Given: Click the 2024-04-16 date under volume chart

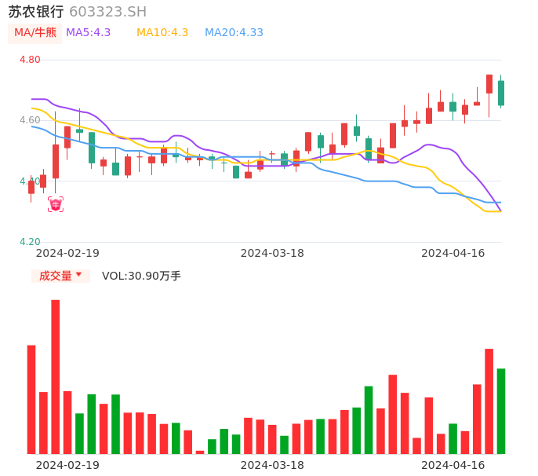Looking at the screenshot, I should tap(453, 465).
